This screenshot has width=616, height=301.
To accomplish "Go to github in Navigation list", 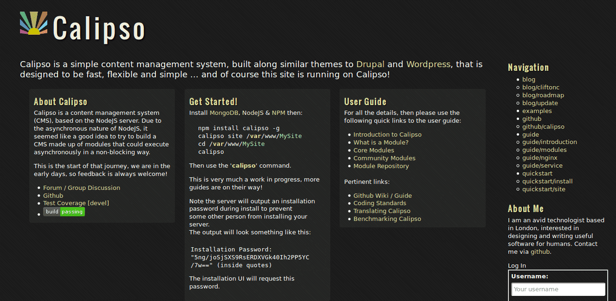I will tap(532, 118).
